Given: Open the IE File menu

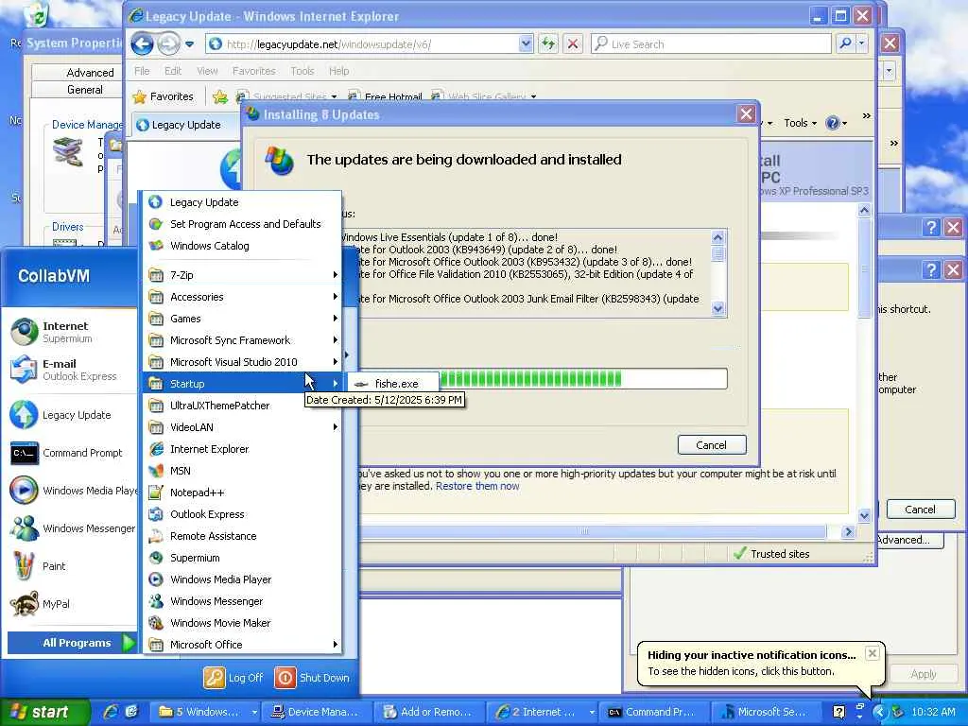Looking at the screenshot, I should 142,71.
